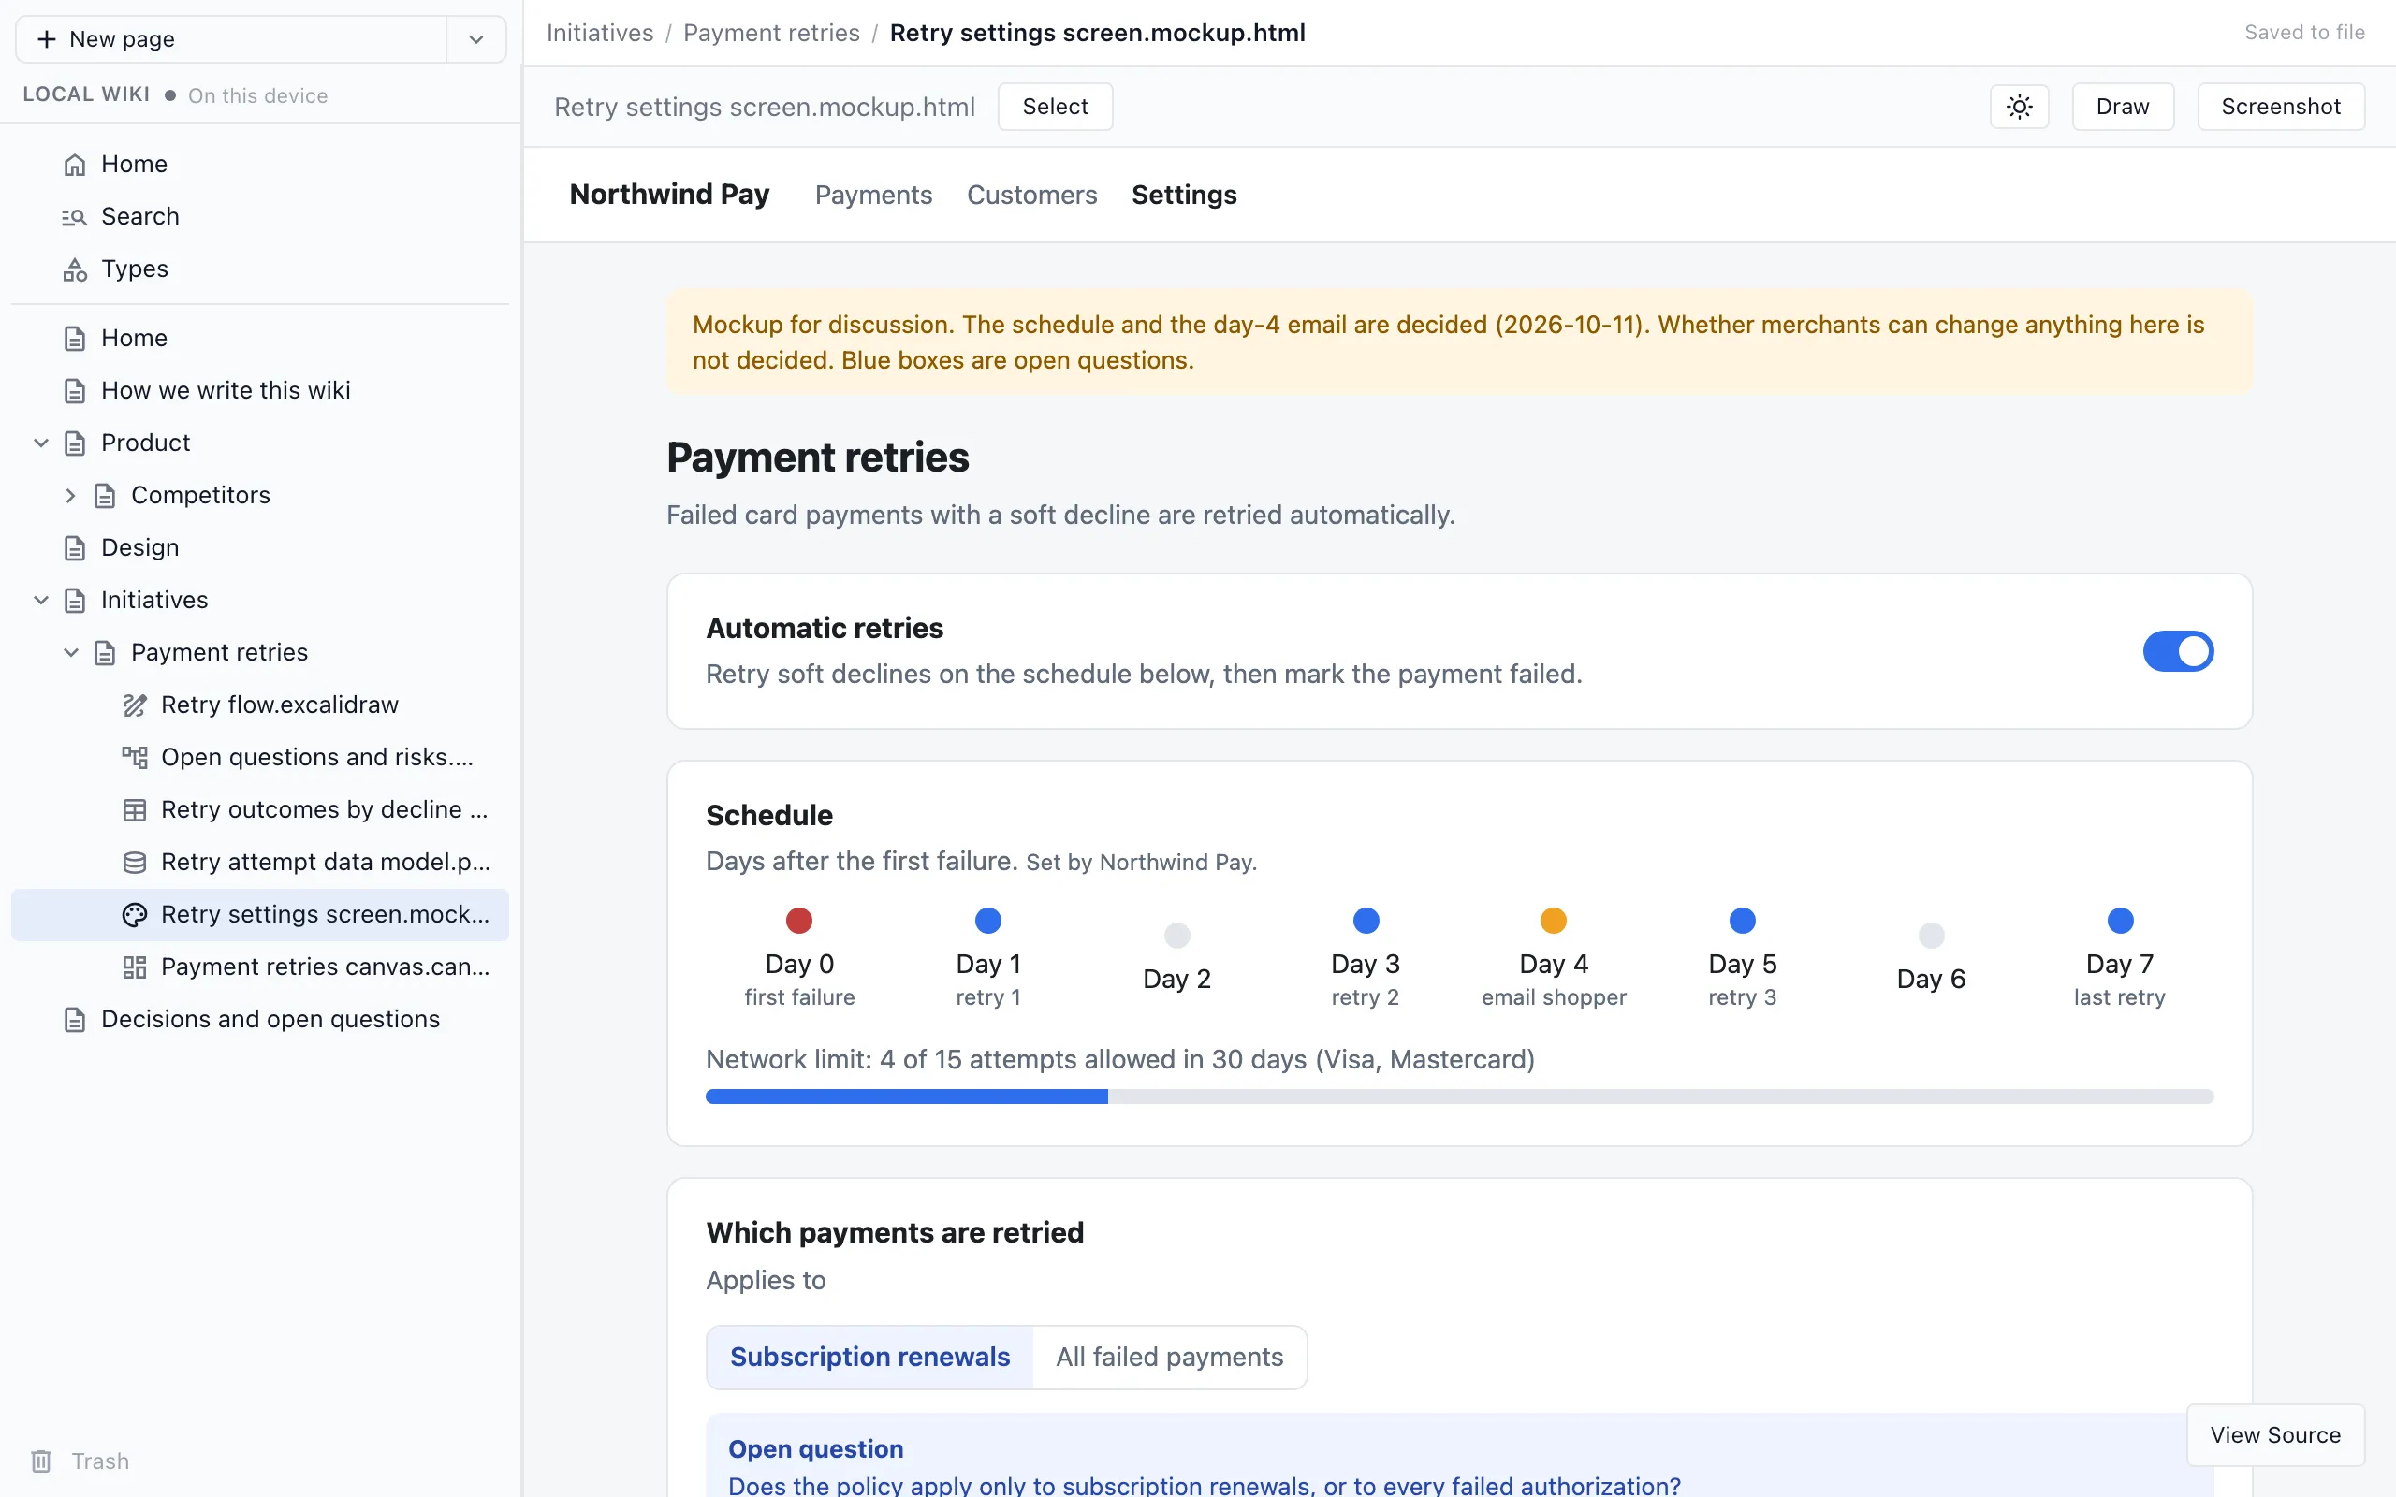Expand the Competitors tree node
2396x1497 pixels.
point(70,496)
